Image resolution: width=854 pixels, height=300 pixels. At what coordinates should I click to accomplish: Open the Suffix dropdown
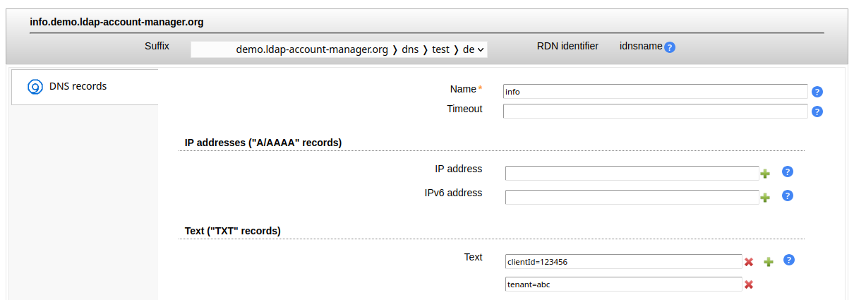click(339, 49)
